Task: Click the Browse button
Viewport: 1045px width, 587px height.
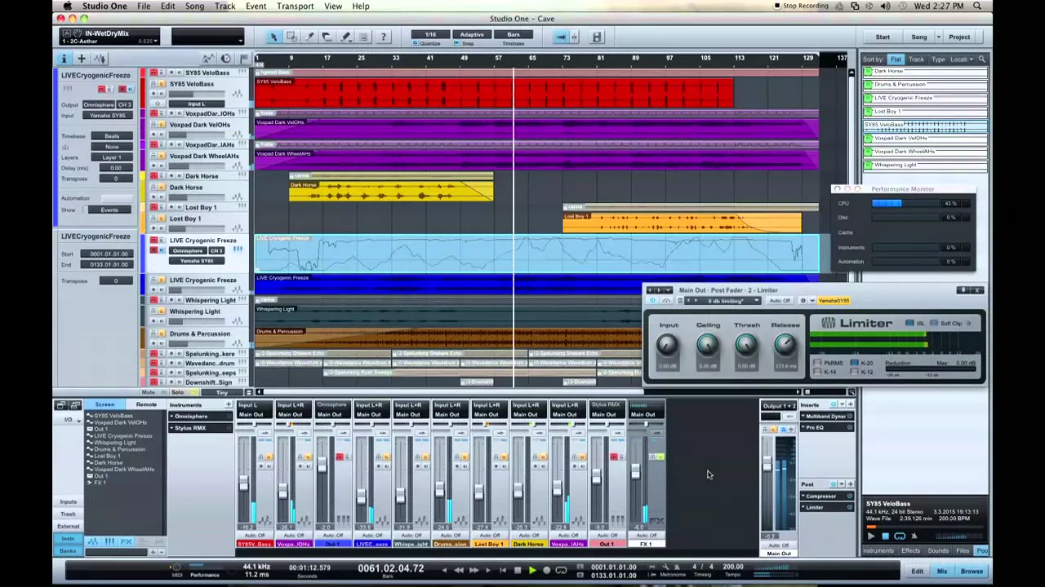Action: click(971, 571)
